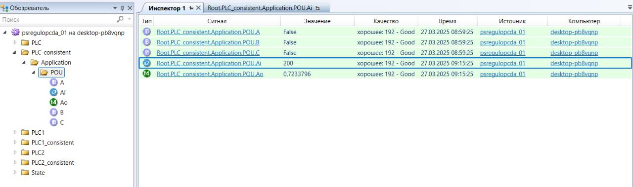The width and height of the screenshot is (633, 187).
Task: Expand the PLC1_consistent folder arrow
Action: pyautogui.click(x=15, y=143)
